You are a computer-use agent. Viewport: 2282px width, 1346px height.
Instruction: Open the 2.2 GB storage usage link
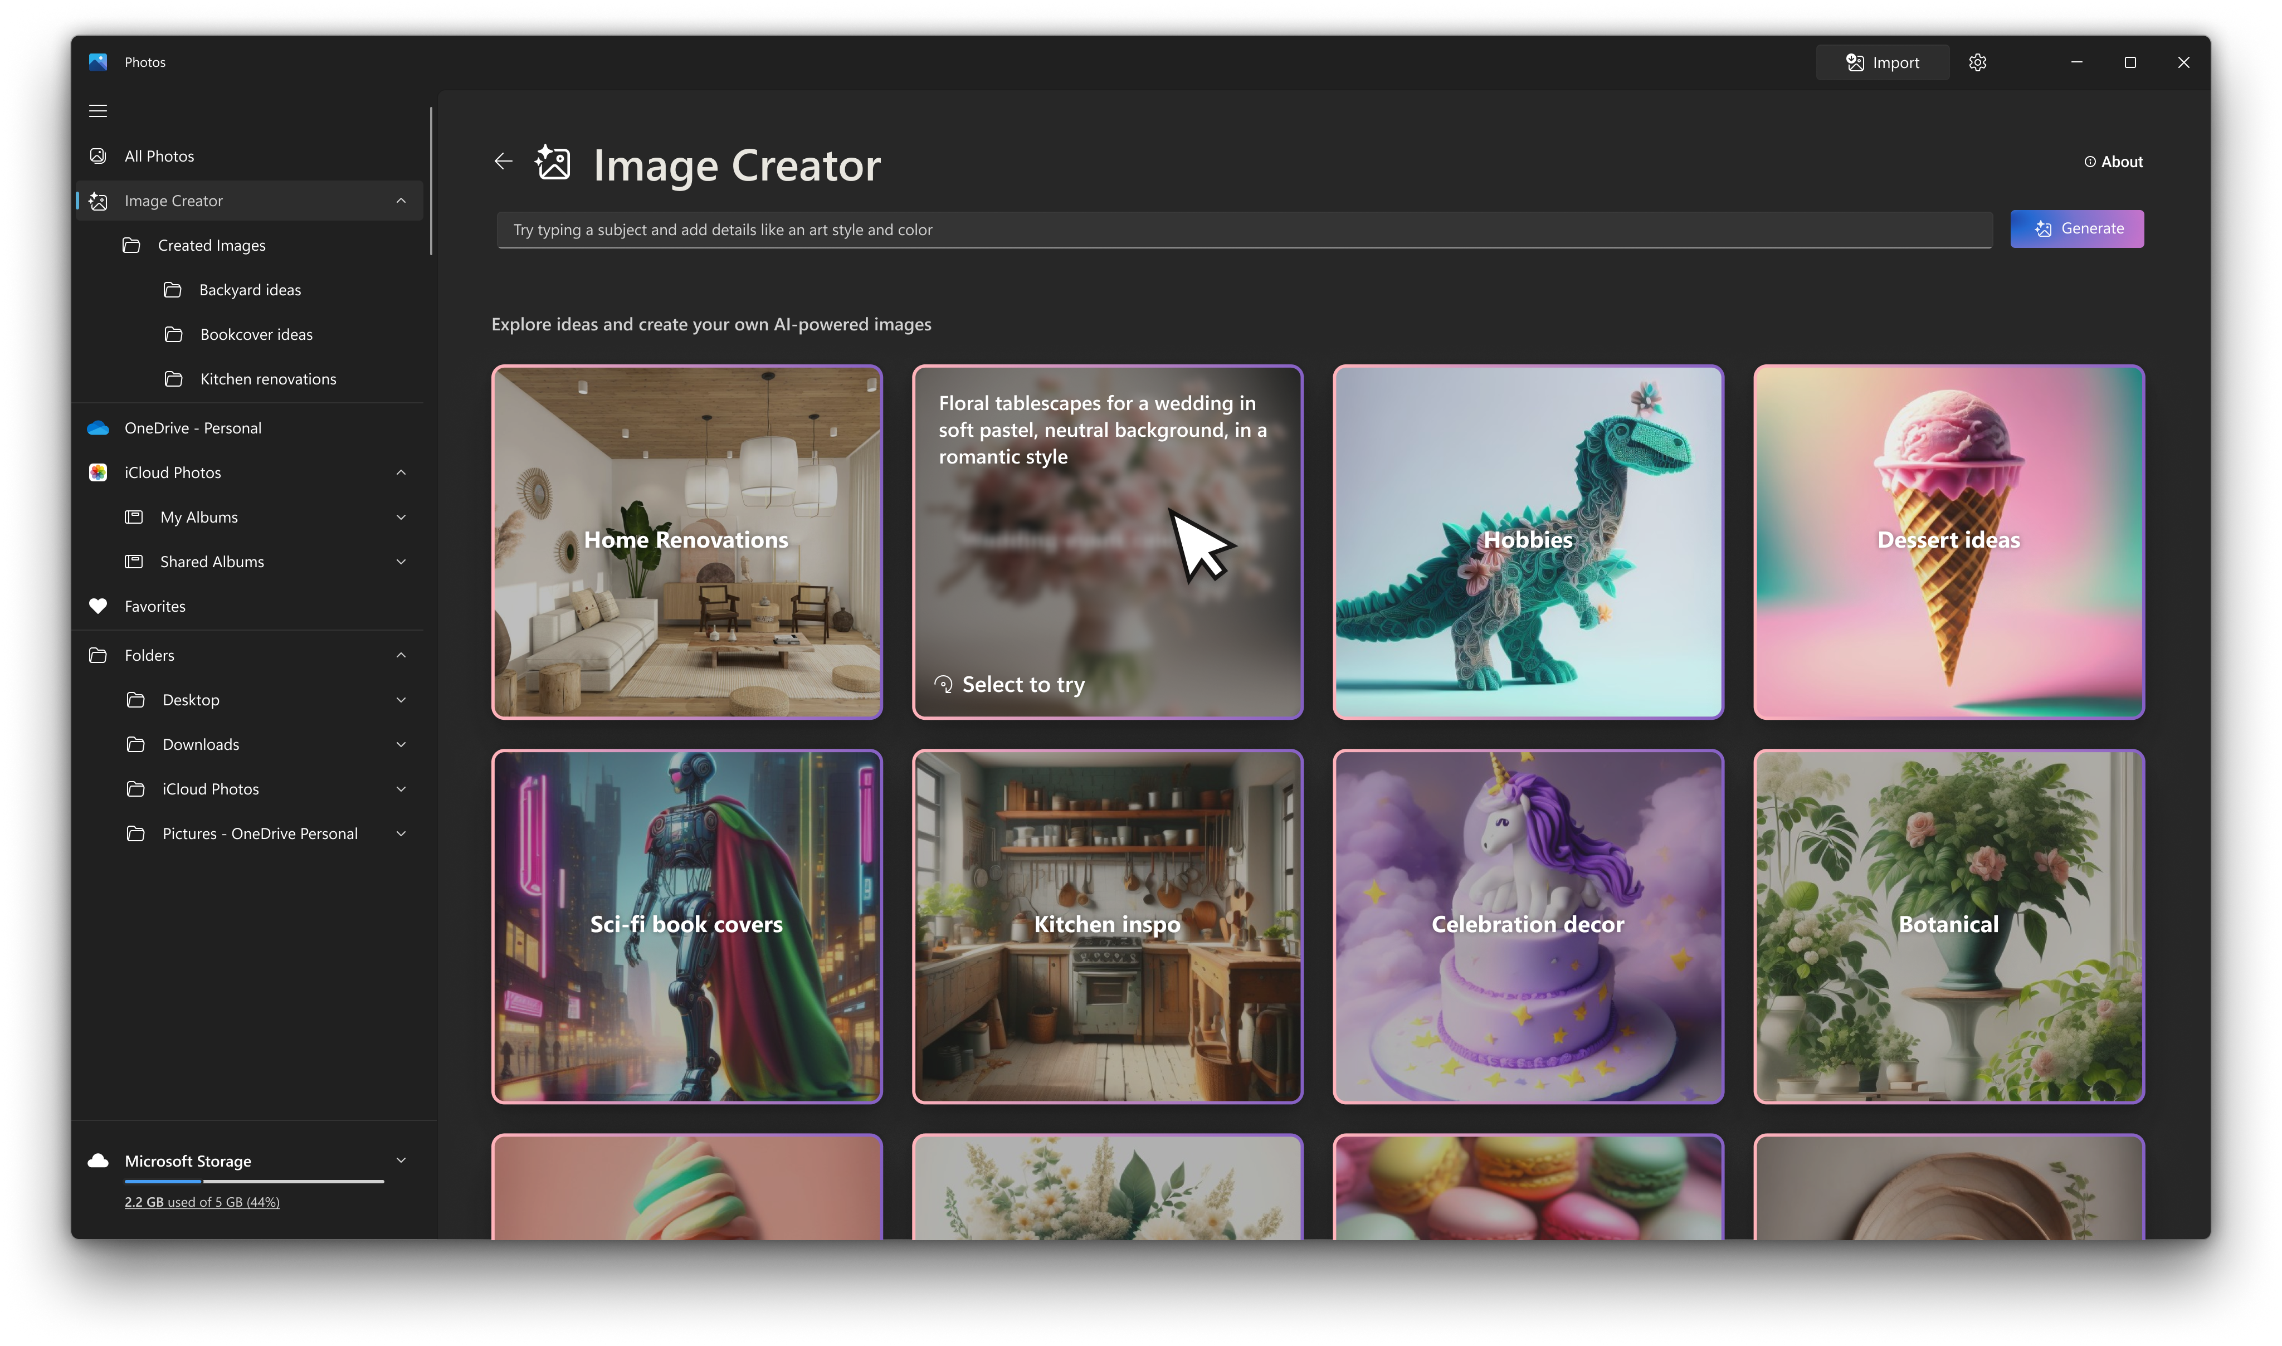coord(201,1202)
